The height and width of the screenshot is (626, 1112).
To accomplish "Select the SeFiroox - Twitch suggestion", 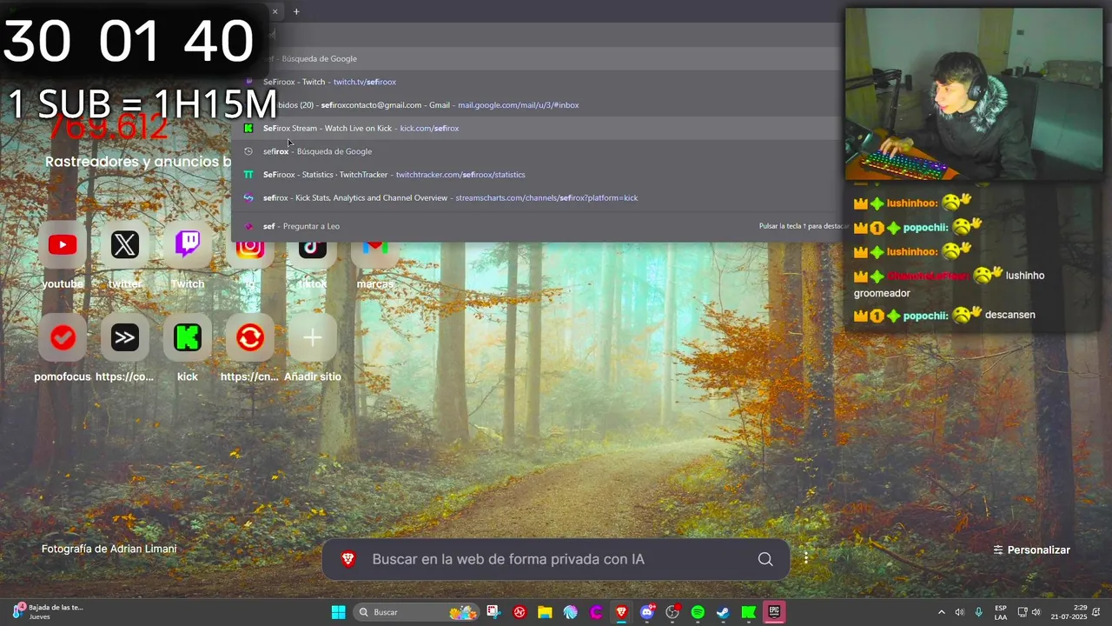I will point(540,82).
